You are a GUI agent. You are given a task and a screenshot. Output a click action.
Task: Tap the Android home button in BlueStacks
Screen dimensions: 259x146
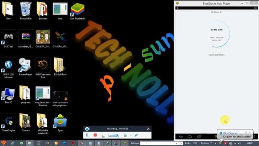(190, 136)
